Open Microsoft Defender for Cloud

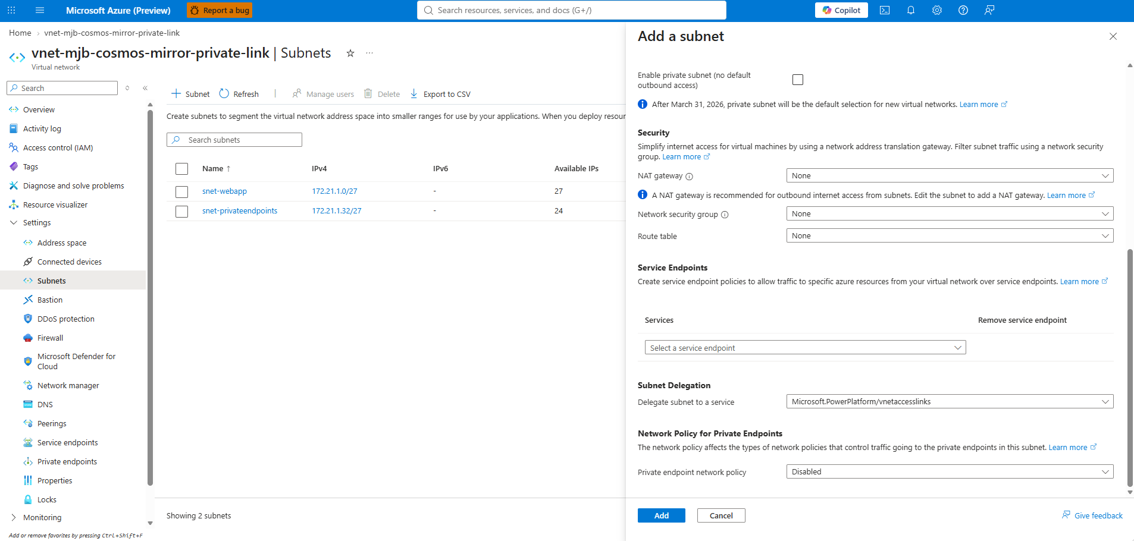coord(76,361)
